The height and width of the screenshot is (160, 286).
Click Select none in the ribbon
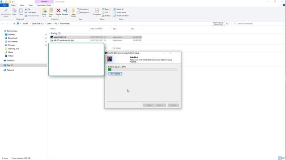pos(120,12)
